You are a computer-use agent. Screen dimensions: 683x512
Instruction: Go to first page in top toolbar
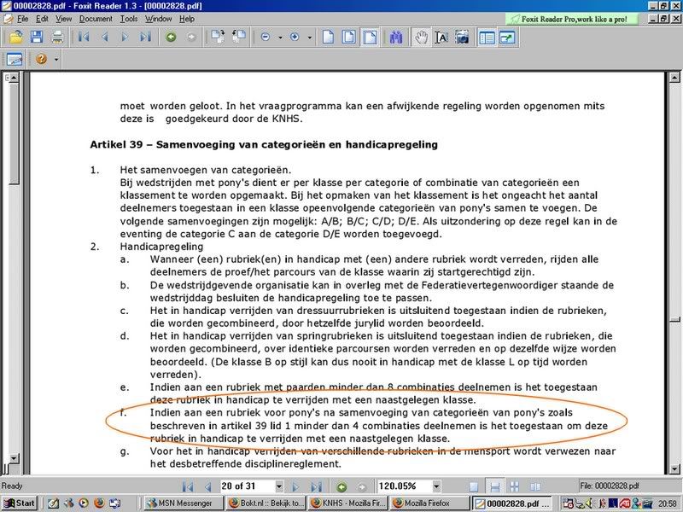pyautogui.click(x=84, y=37)
